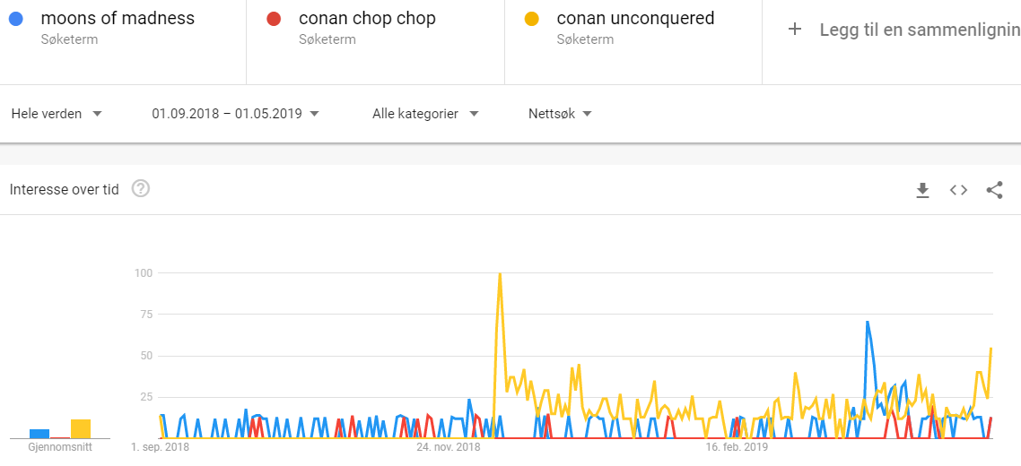Click the plus icon to add comparison
Viewport: 1021px width, 466px height.
pos(794,30)
